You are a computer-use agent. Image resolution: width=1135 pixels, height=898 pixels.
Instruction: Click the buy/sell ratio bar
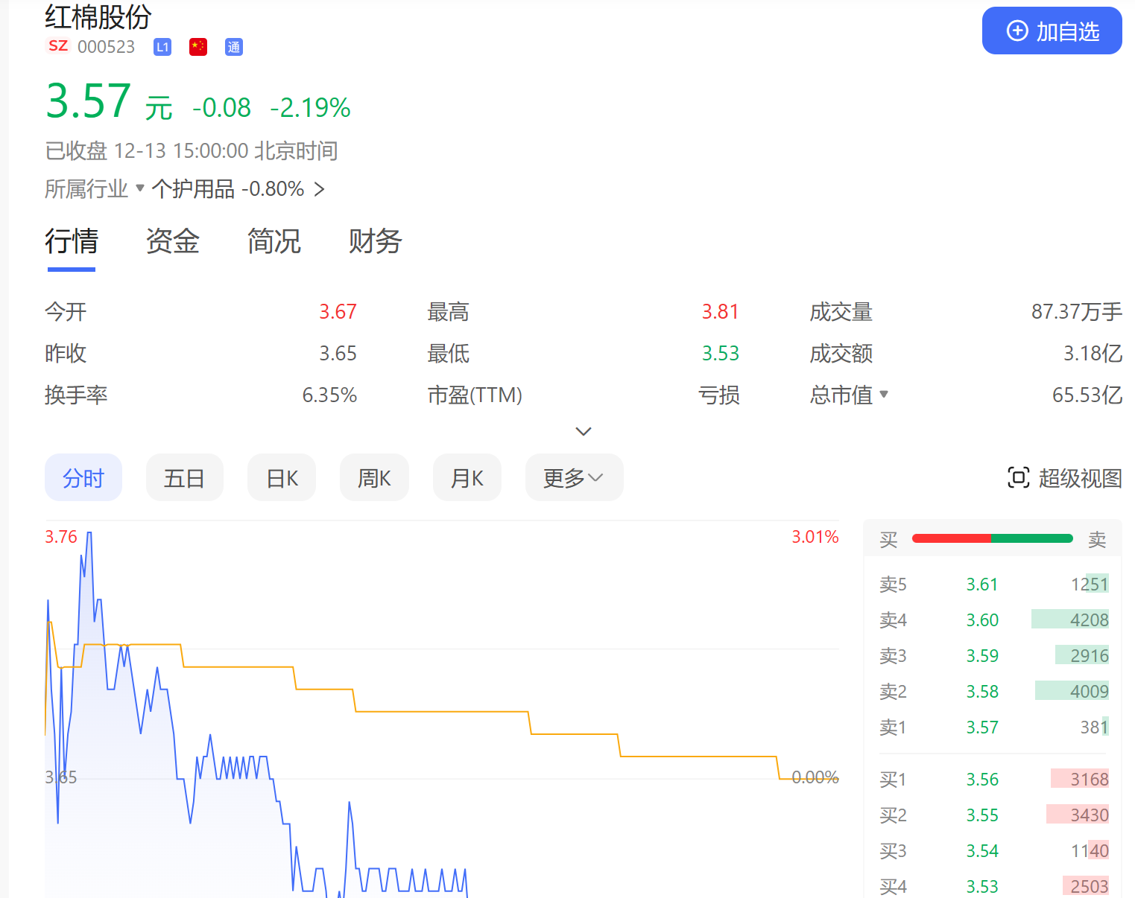(993, 538)
